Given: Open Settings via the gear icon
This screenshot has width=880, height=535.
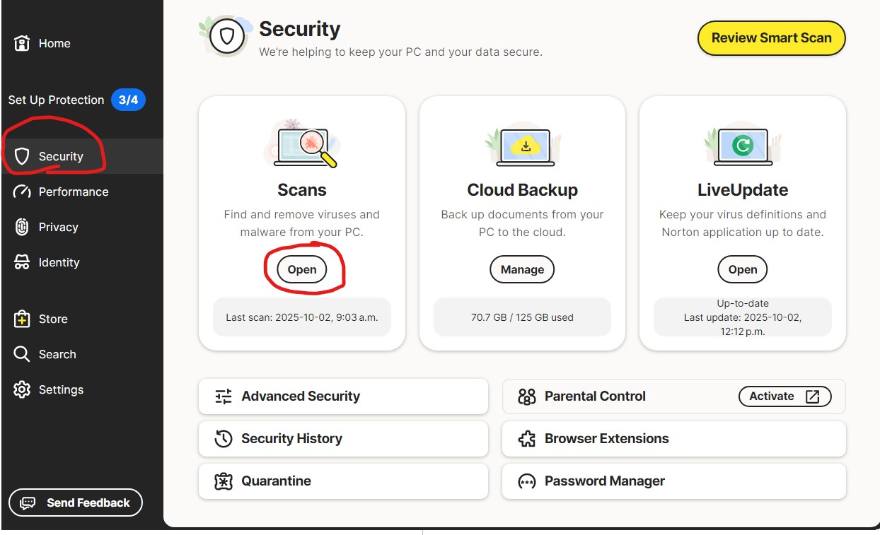Looking at the screenshot, I should [22, 389].
